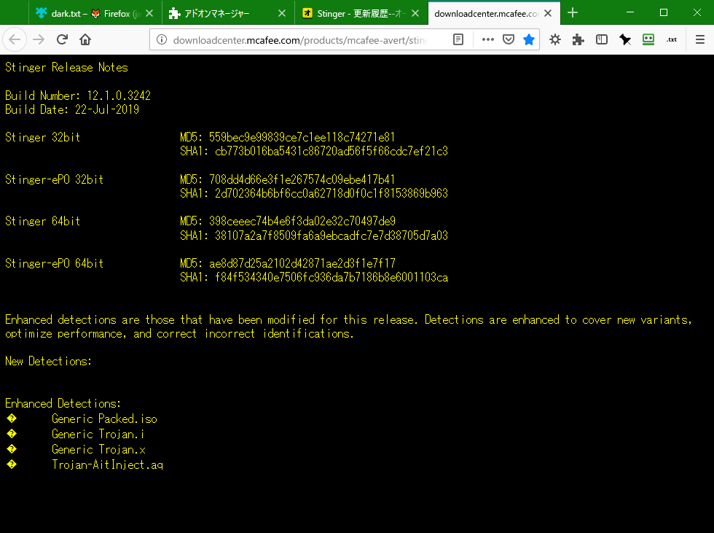714x533 pixels.
Task: Click the Generic Packed.iso entry
Action: [104, 419]
